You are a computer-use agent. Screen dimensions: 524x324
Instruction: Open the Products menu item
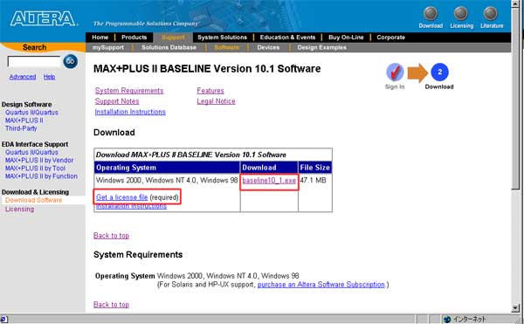[134, 38]
